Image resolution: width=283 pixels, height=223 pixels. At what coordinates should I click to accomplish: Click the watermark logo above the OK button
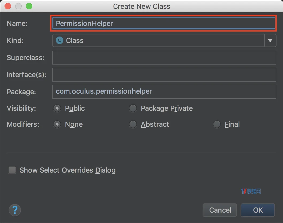click(x=251, y=191)
